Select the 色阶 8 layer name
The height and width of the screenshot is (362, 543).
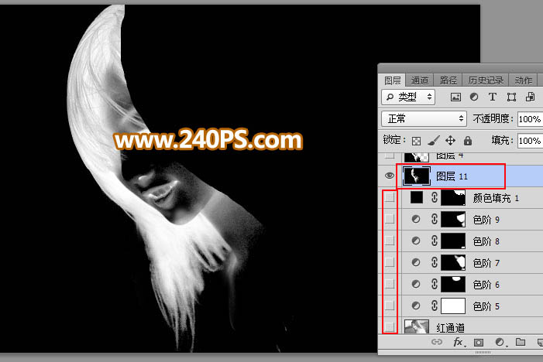click(x=486, y=241)
